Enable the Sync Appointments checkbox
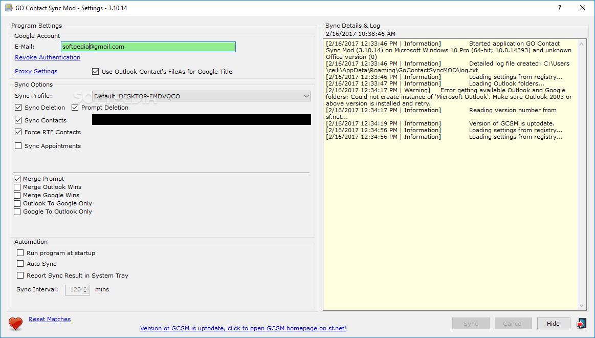Viewport: 595px width, 338px height. click(x=18, y=146)
